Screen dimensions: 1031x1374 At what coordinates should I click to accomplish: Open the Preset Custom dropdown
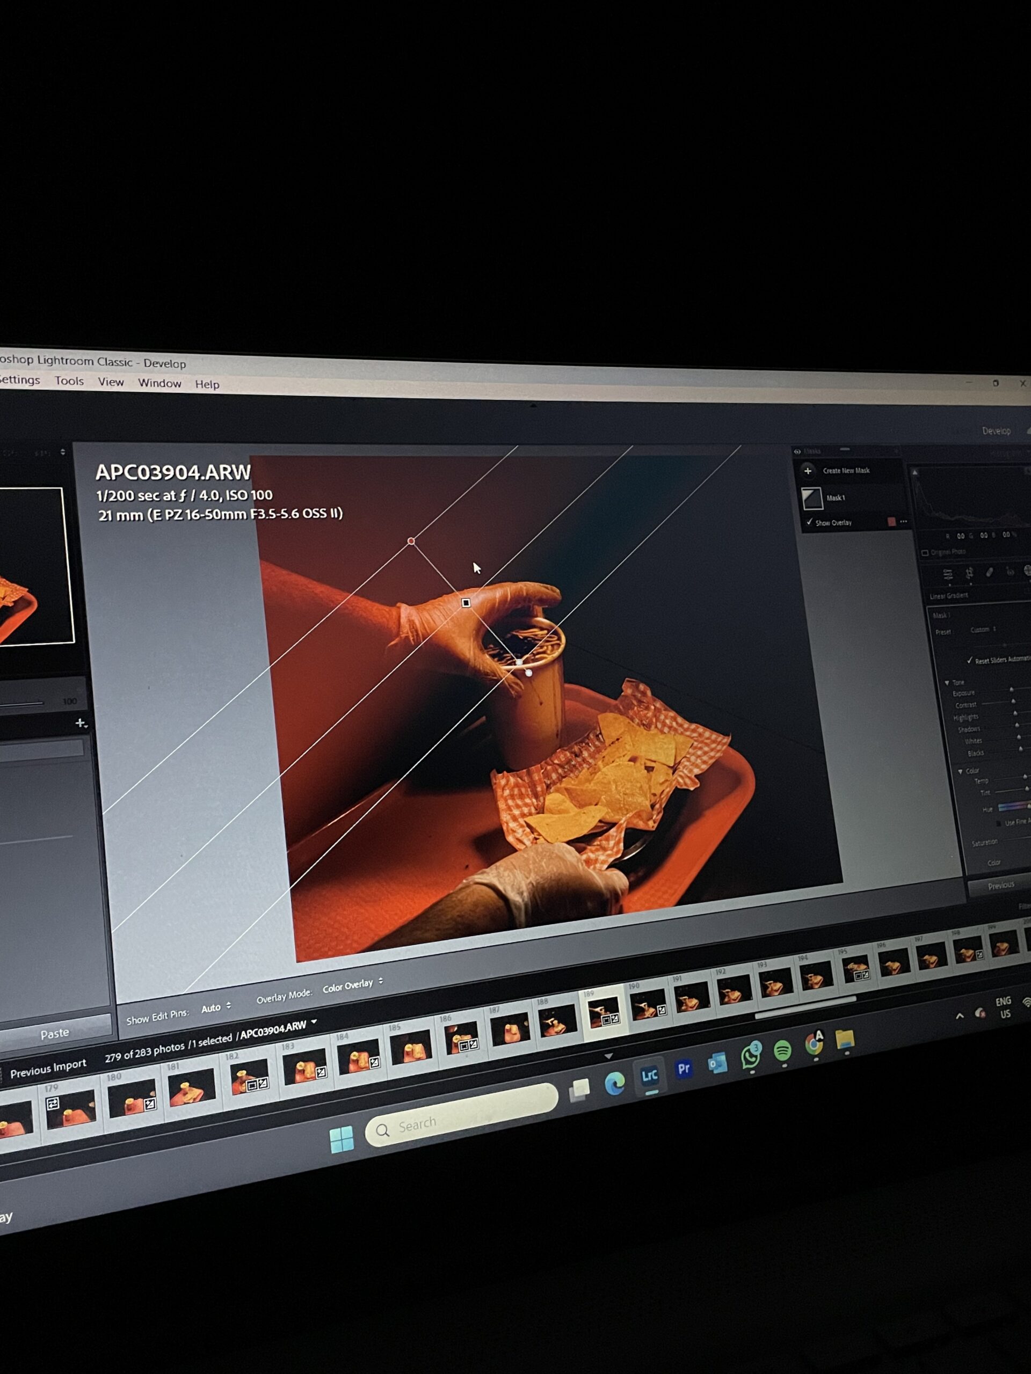pos(983,629)
